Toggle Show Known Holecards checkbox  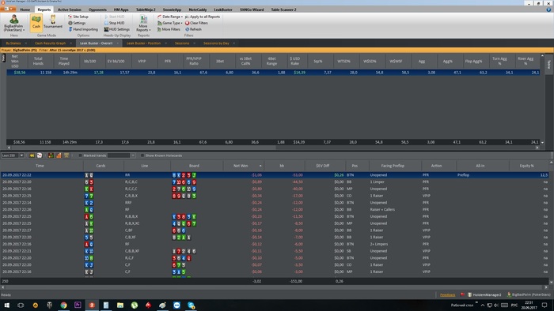142,155
